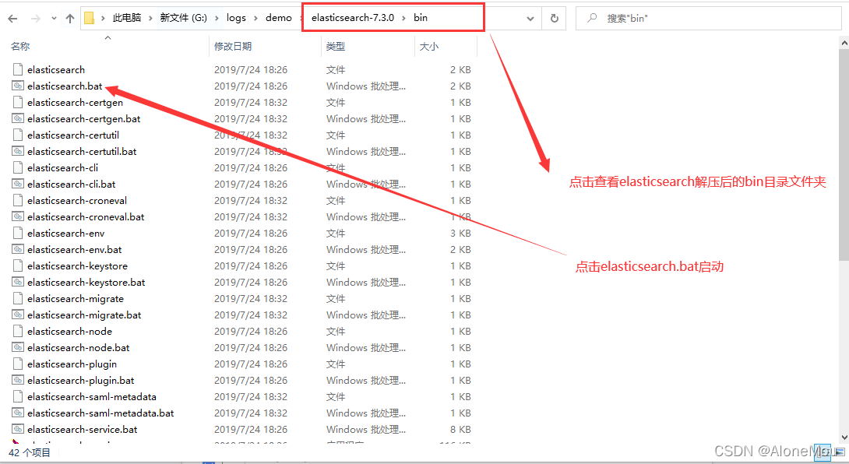Click the 8 KB size of elasticsearch-service.bat
Screen dimensions: 849x464
point(460,429)
